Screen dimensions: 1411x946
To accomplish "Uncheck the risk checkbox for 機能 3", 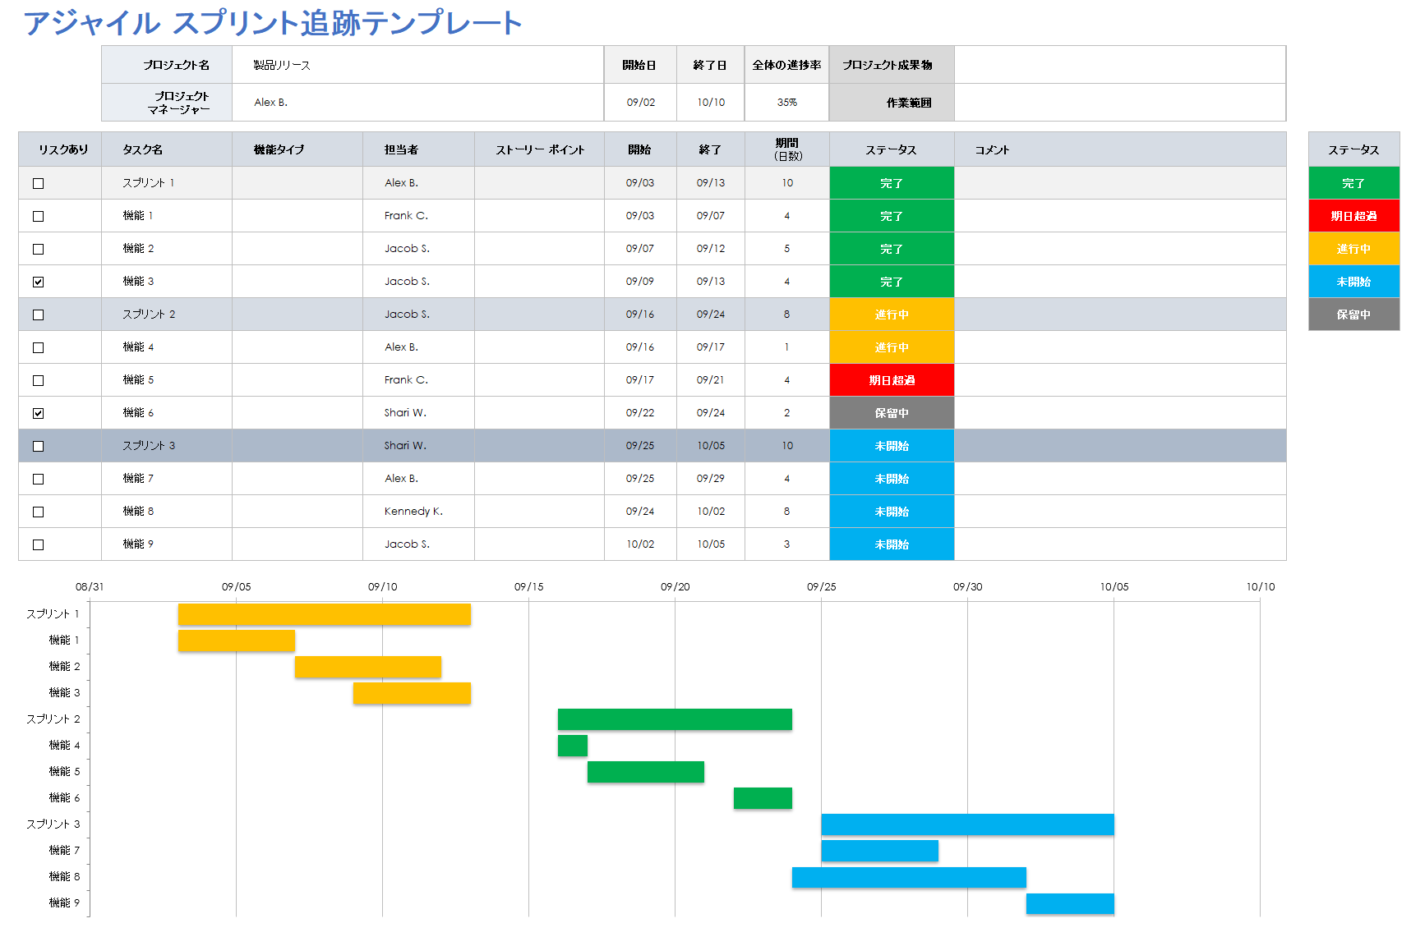I will [38, 282].
